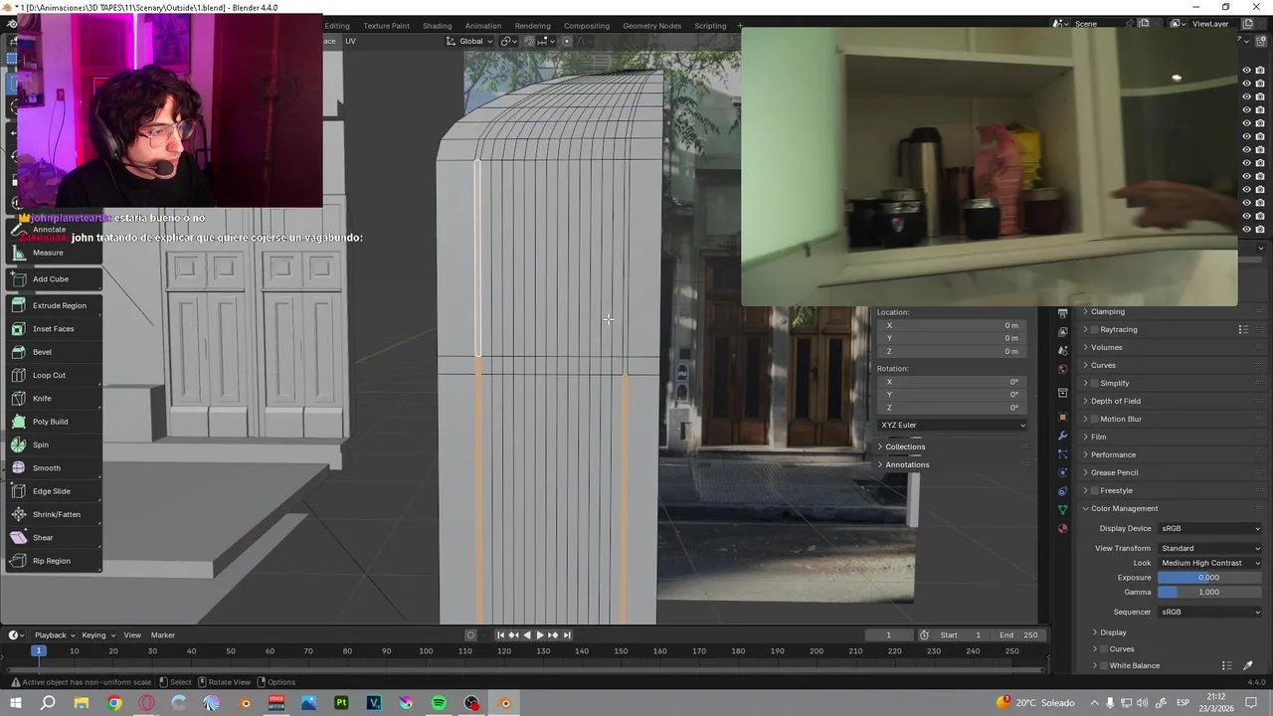Activate the Loop Cut tool
Screen dimensions: 1273x716
(x=52, y=375)
